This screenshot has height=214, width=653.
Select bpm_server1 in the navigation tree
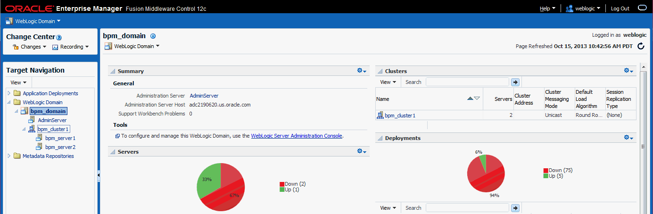60,138
